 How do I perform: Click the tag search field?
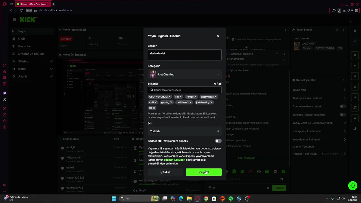point(185,90)
